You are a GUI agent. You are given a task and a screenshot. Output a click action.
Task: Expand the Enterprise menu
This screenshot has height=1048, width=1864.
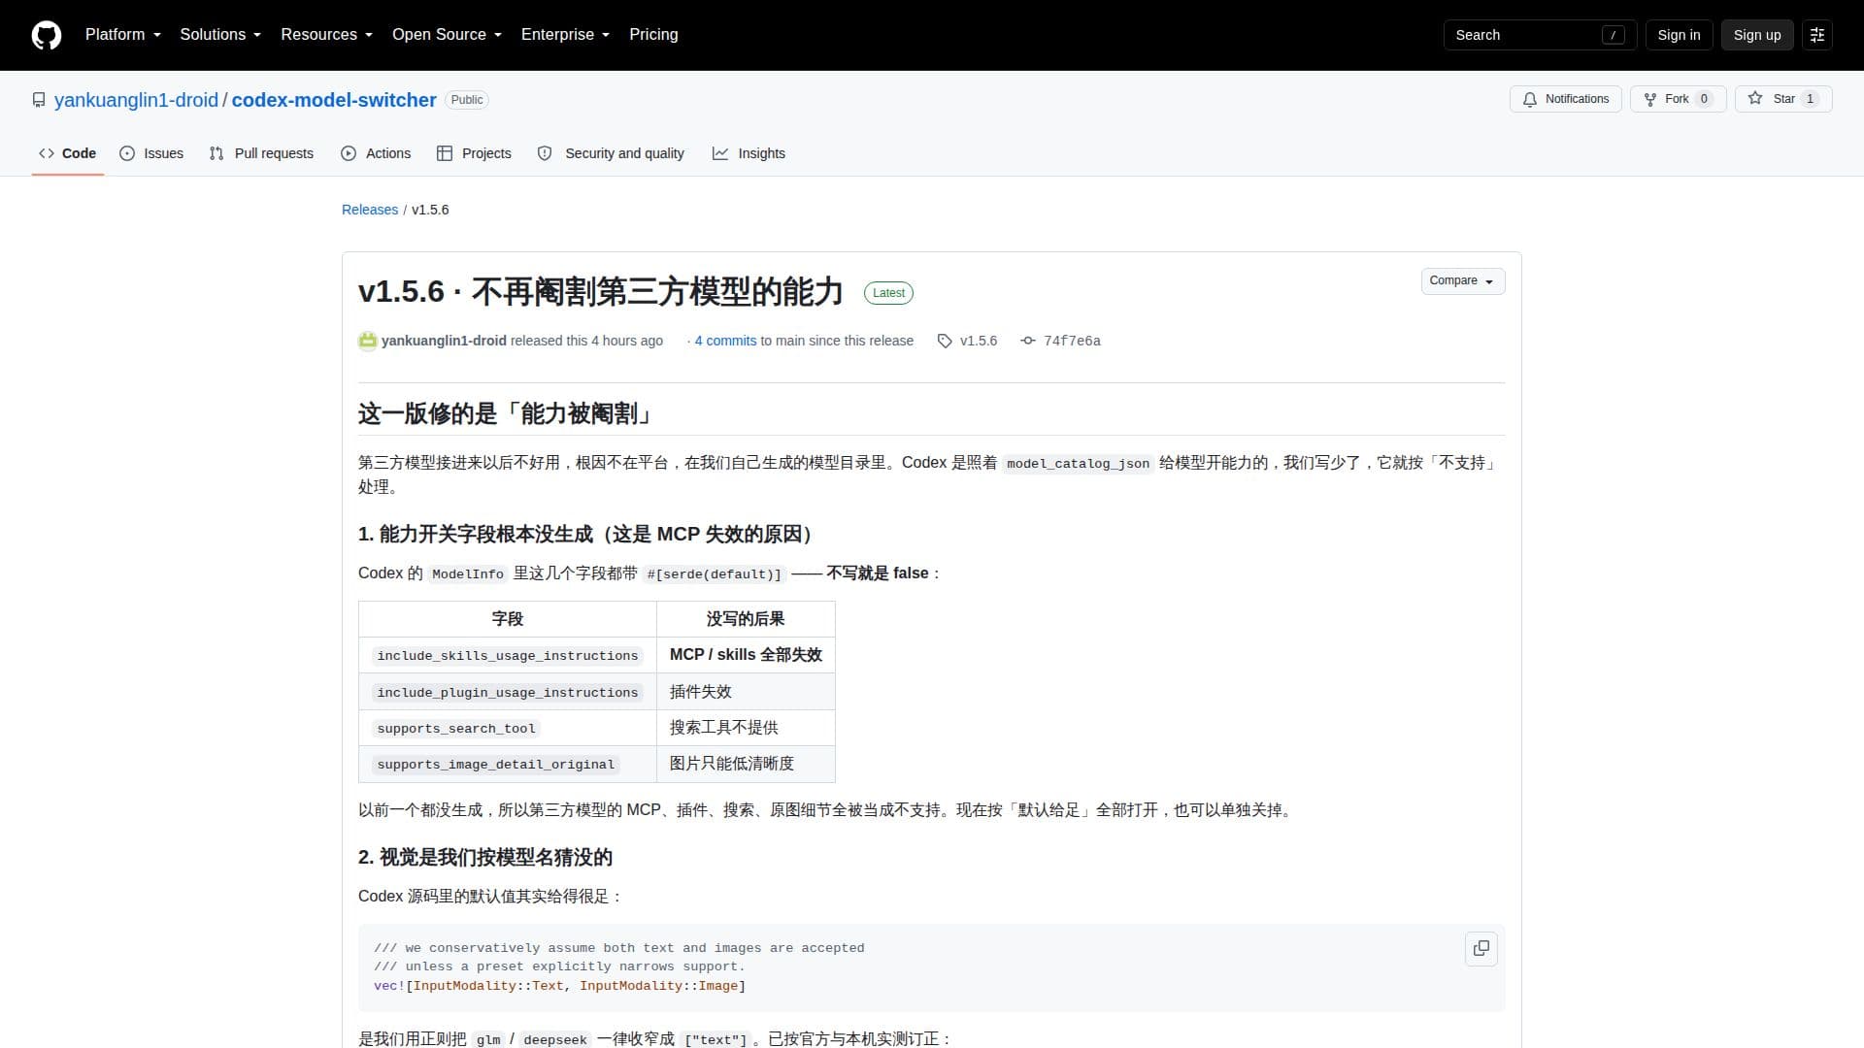click(566, 35)
